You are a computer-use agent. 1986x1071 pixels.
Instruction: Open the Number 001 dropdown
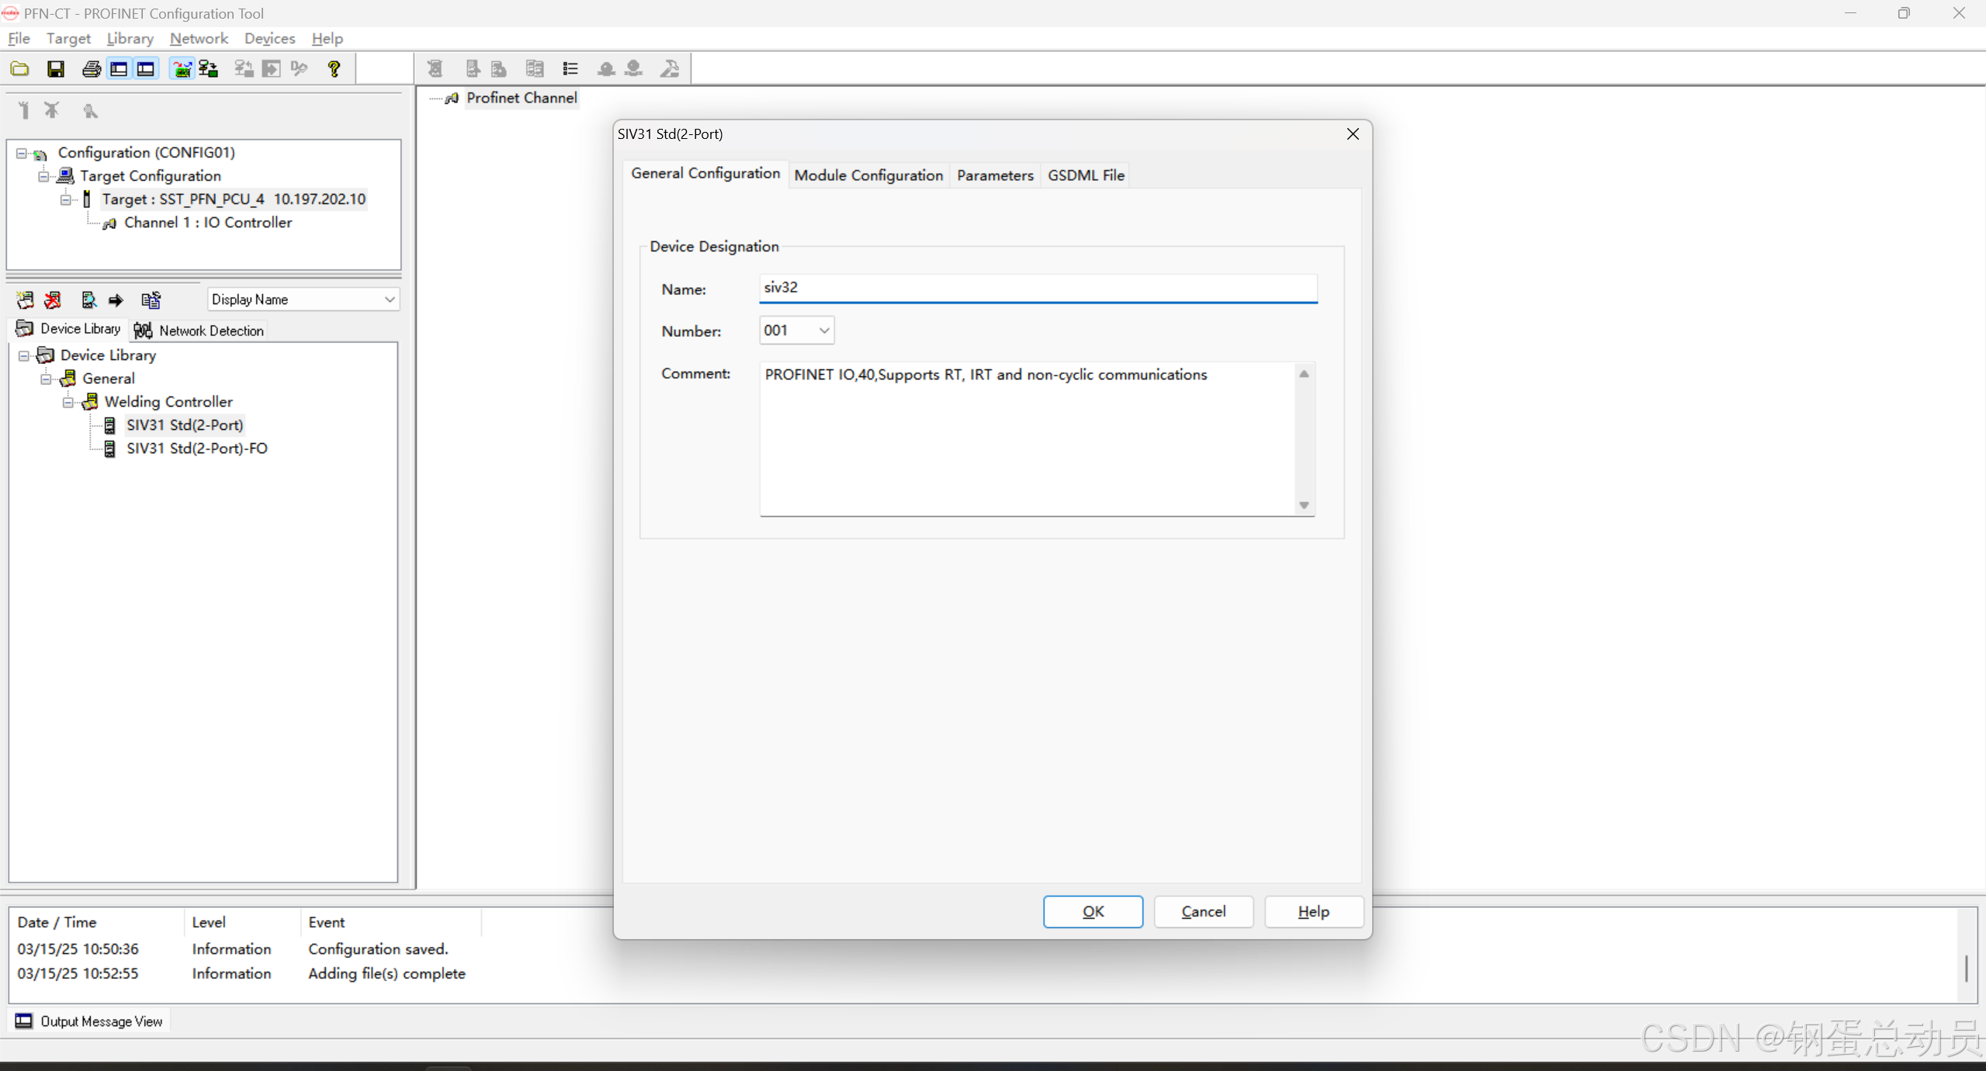coord(823,331)
